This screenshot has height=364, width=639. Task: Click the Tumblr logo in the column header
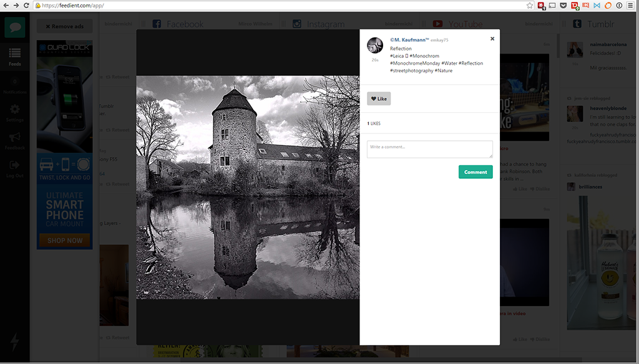[577, 24]
